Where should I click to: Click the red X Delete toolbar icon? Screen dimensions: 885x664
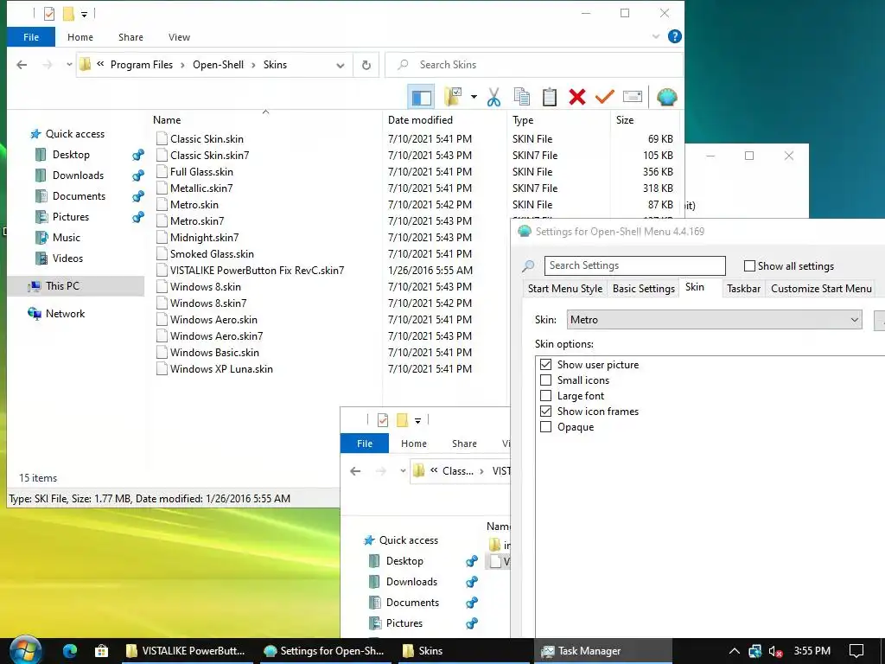tap(576, 97)
